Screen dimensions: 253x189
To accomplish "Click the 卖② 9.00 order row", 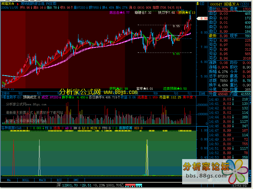I will [230, 27].
